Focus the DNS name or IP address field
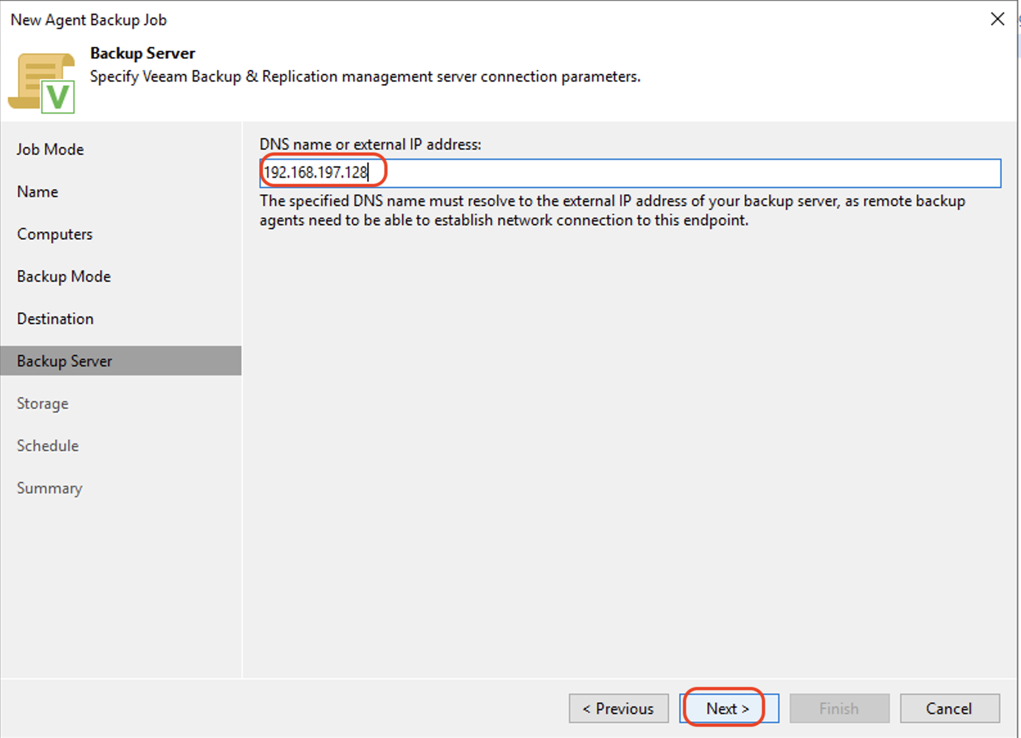This screenshot has width=1021, height=738. coord(630,173)
